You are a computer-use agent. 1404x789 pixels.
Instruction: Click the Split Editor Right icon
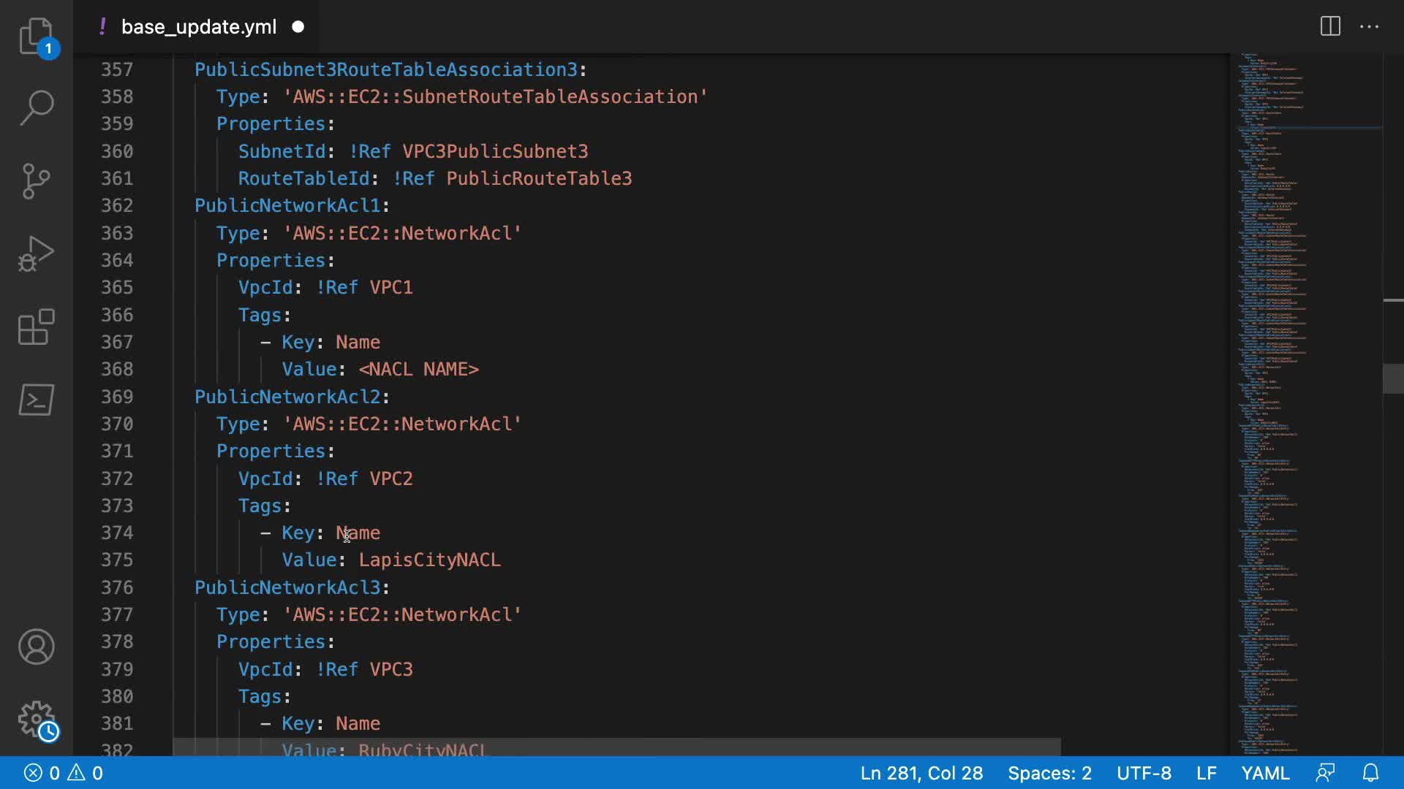pyautogui.click(x=1330, y=27)
